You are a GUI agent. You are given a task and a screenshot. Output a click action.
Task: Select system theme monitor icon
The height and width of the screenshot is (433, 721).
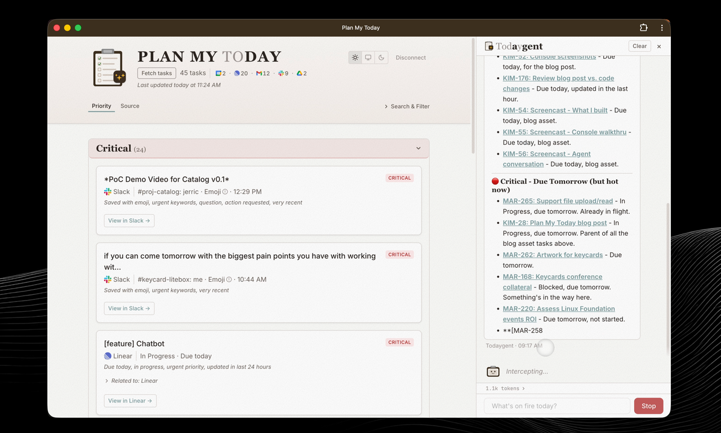(x=368, y=58)
